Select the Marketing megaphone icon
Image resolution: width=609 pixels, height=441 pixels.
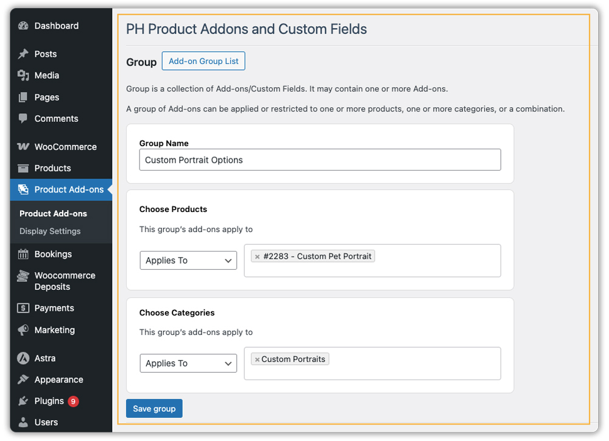23,330
